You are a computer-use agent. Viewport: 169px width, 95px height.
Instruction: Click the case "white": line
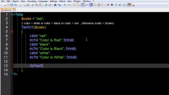40,53
